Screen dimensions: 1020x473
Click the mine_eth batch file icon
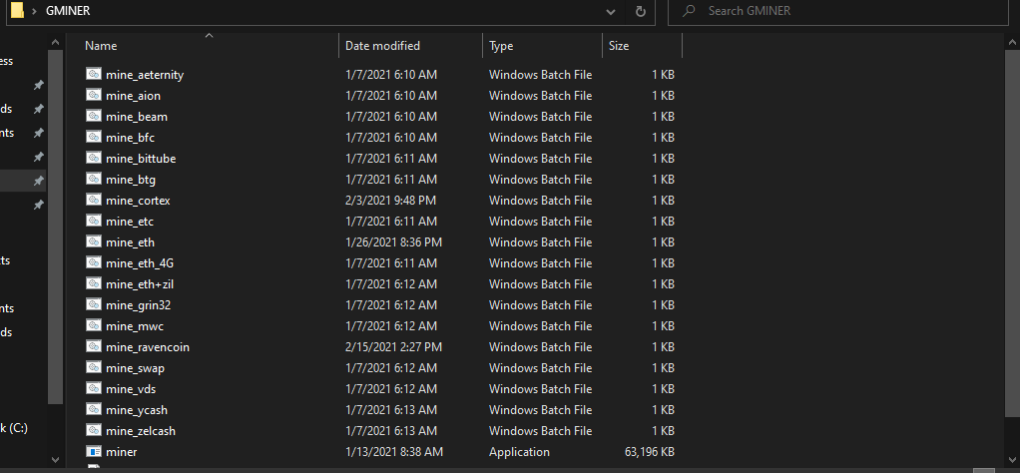[x=94, y=242]
